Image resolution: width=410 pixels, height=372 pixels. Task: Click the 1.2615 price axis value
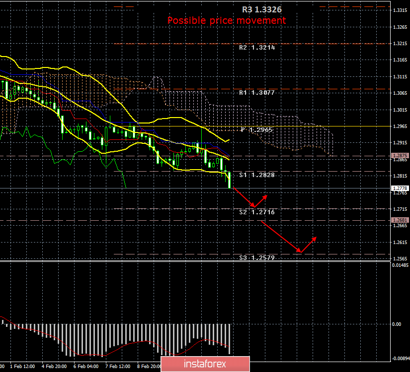400,243
